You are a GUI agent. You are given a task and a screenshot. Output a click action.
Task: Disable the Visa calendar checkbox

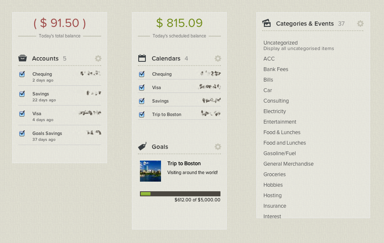[142, 87]
